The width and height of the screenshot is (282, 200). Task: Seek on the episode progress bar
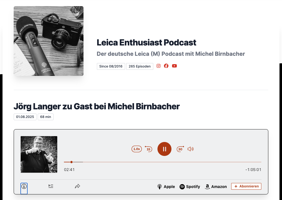coord(162,162)
